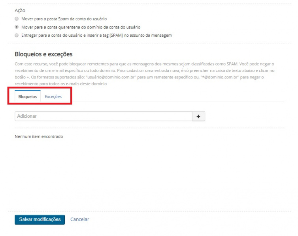The image size is (298, 236).
Task: Click the 'Mover para a conta quarentena' label text
Action: pyautogui.click(x=81, y=27)
